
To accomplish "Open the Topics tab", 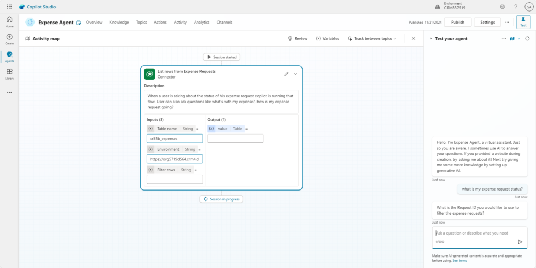I will pyautogui.click(x=141, y=22).
